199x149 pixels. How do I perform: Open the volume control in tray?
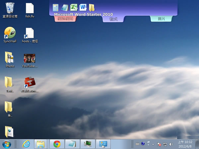tap(171, 144)
